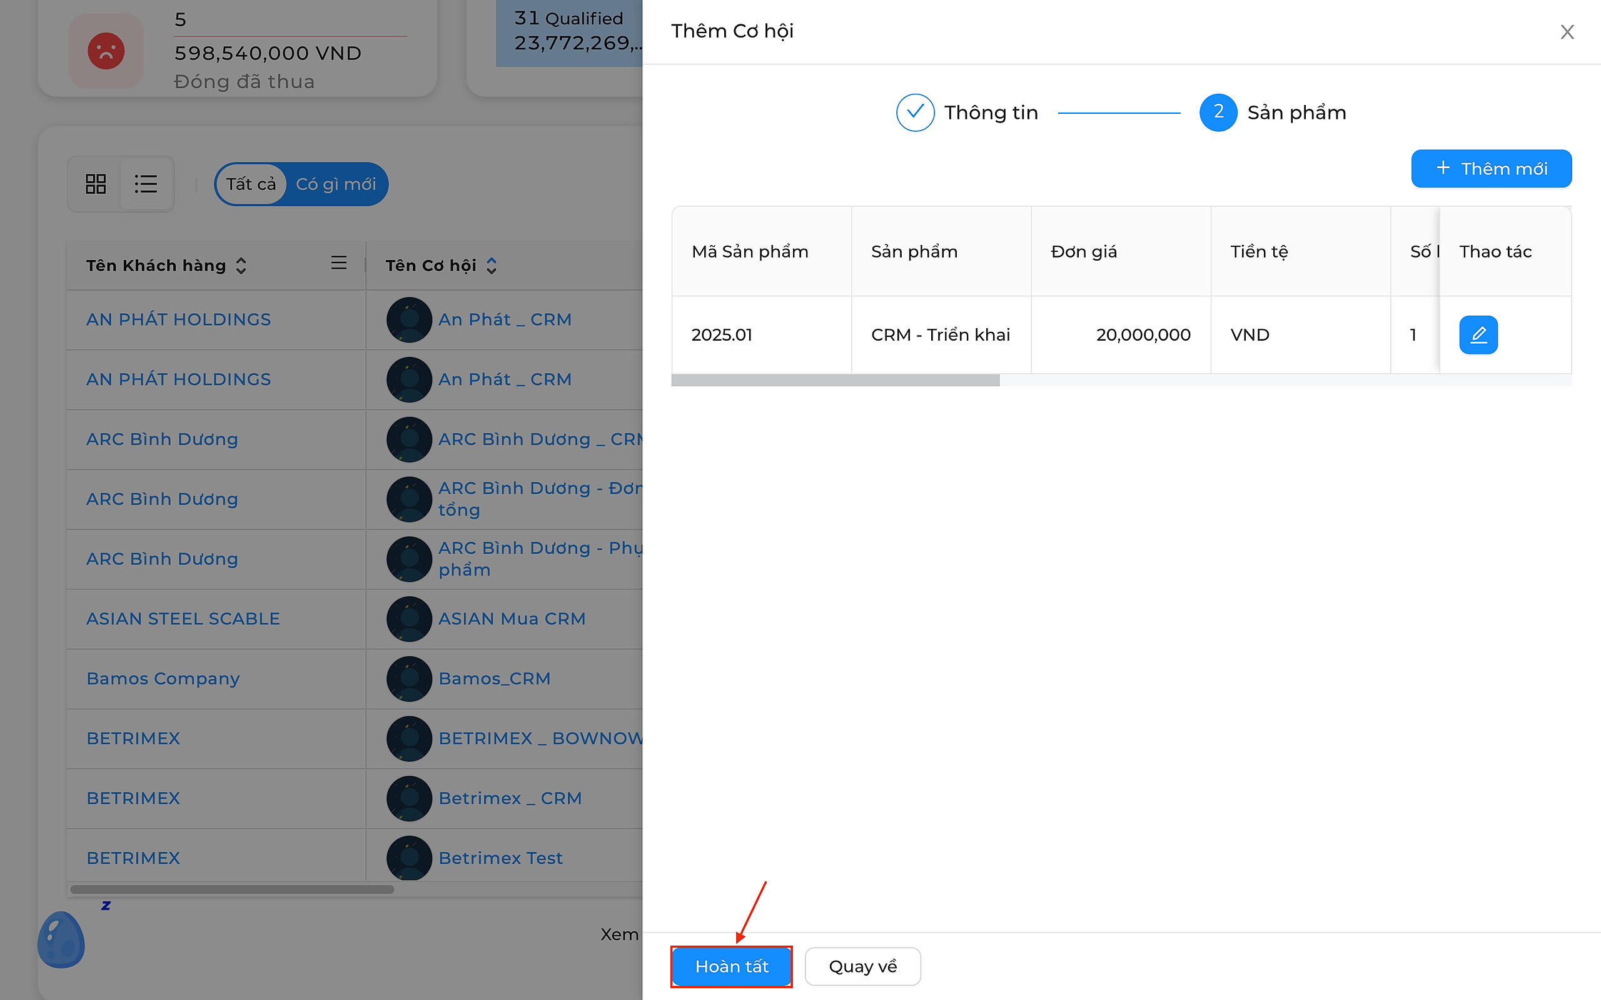Image resolution: width=1601 pixels, height=1000 pixels.
Task: Open the Betrimex _ CRM opportunity
Action: click(x=510, y=798)
